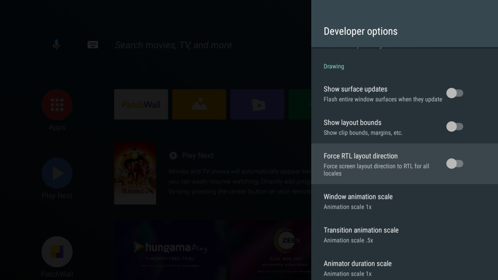Click 'Show clip bounds, margins, etc.' description
Screen dimensions: 498x280
[363, 133]
